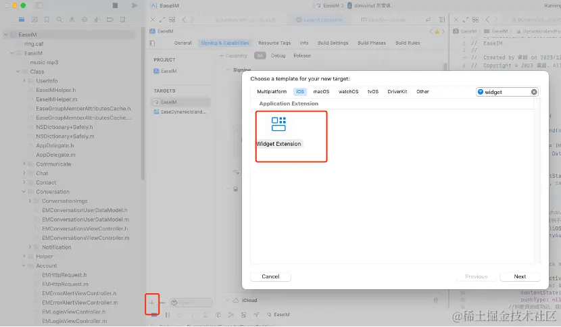Expand the Chat folder
The height and width of the screenshot is (327, 561).
24,173
